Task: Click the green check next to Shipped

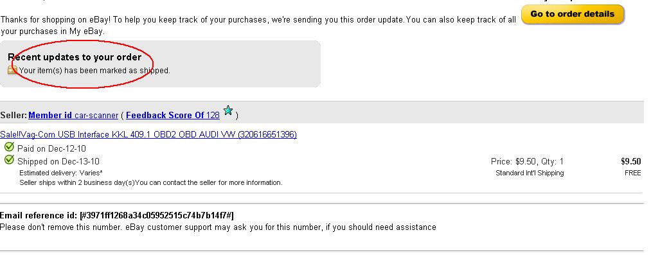Action: pos(9,160)
